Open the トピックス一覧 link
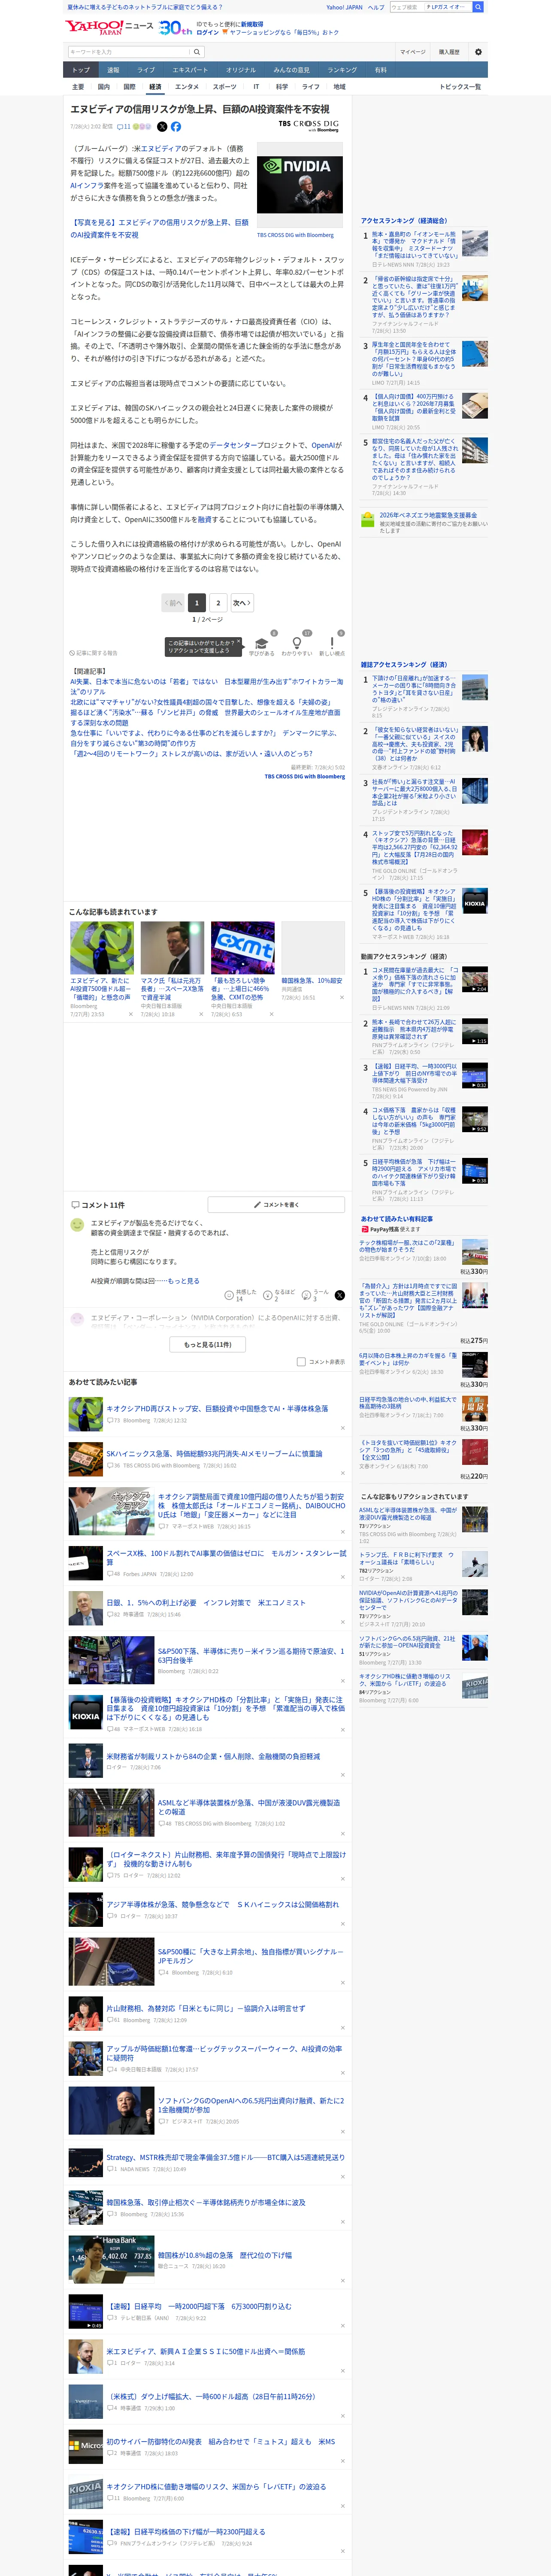The width and height of the screenshot is (551, 2576). click(x=460, y=87)
